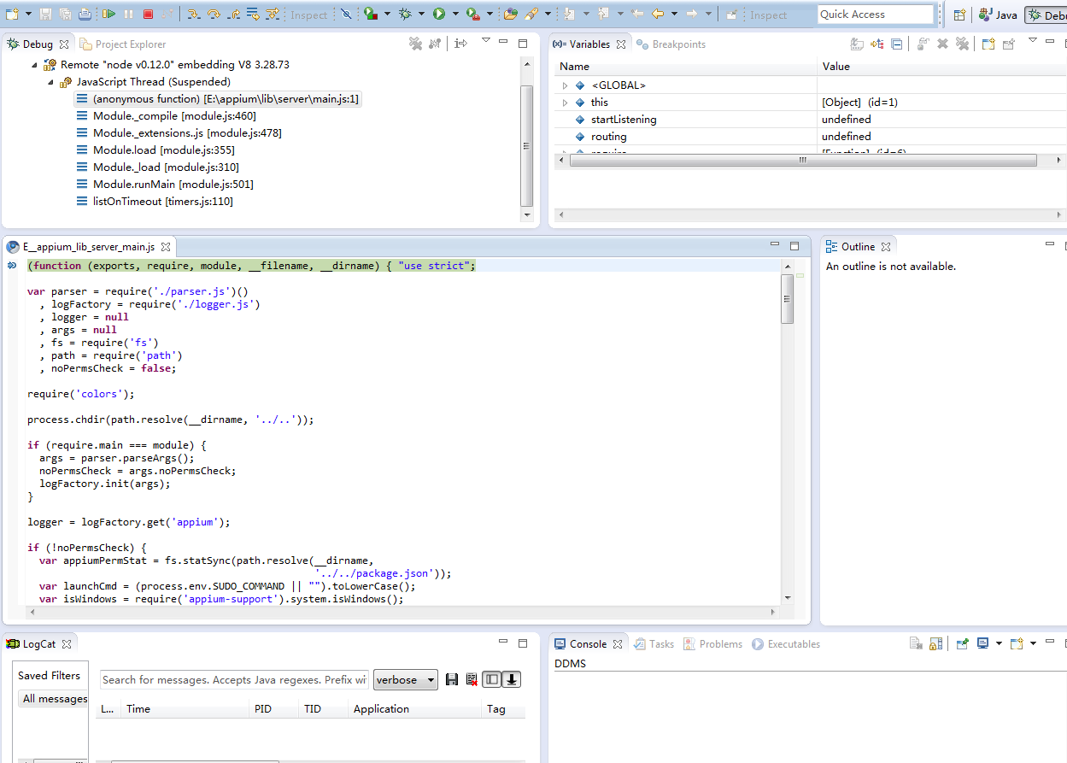Click Show Logical Structure icon in Variables

(x=877, y=44)
